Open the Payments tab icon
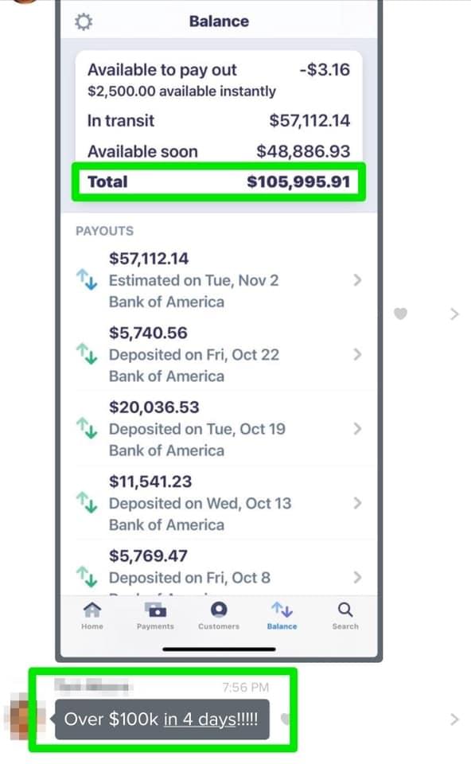Image resolution: width=471 pixels, height=764 pixels. click(x=155, y=615)
